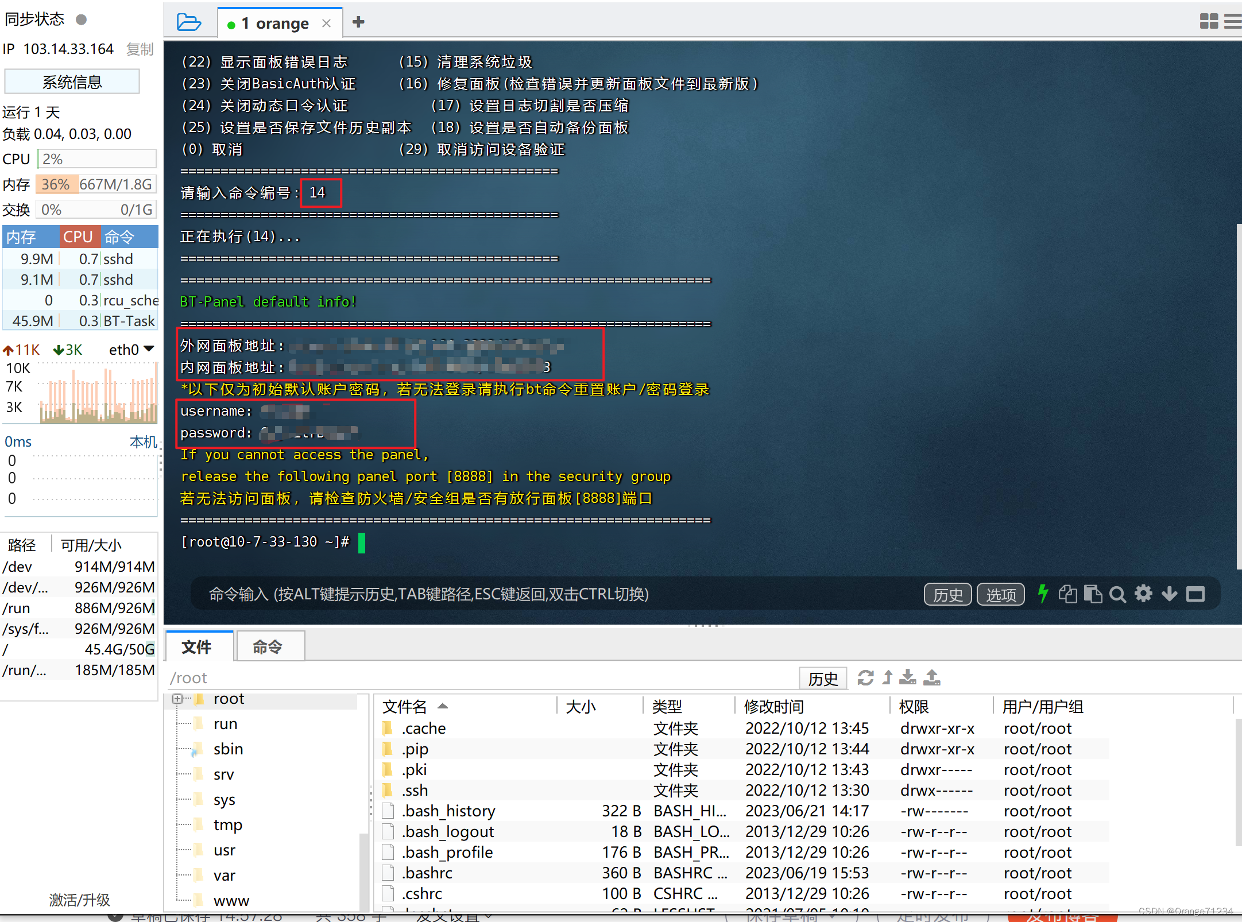Screen dimensions: 1242x922
Task: Sort files by the 文件名 column header
Action: pos(405,707)
